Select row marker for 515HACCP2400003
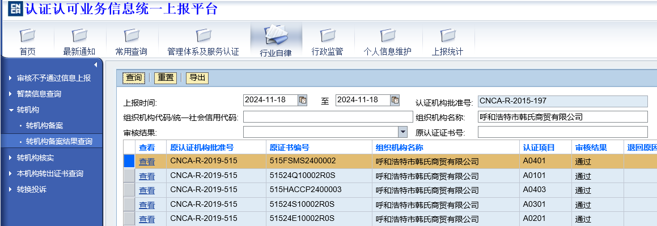The height and width of the screenshot is (226, 657). pyautogui.click(x=129, y=190)
